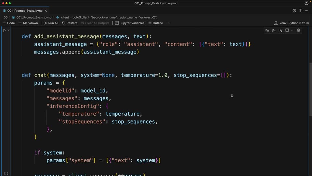
Task: Open the notebook Outline
Action: point(156,23)
